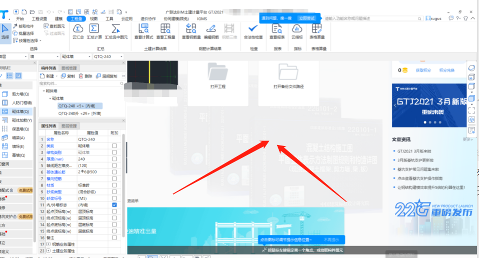The width and height of the screenshot is (479, 258).
Task: Expand 土建业务属性 row
Action: 48,251
